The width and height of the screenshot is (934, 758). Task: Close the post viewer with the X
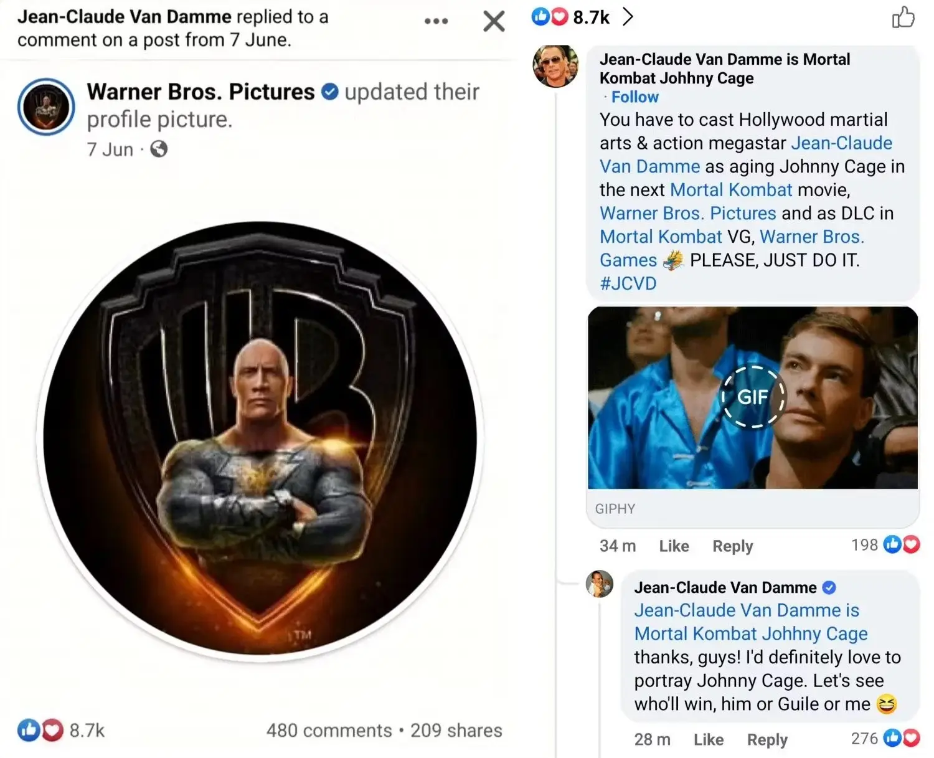pyautogui.click(x=493, y=21)
